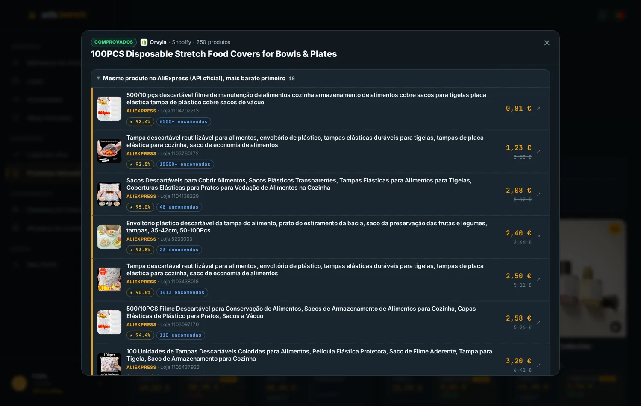Image resolution: width=641 pixels, height=406 pixels.
Task: Open the 100 Unidades de Tampas Descartáveis listing
Action: click(x=309, y=355)
